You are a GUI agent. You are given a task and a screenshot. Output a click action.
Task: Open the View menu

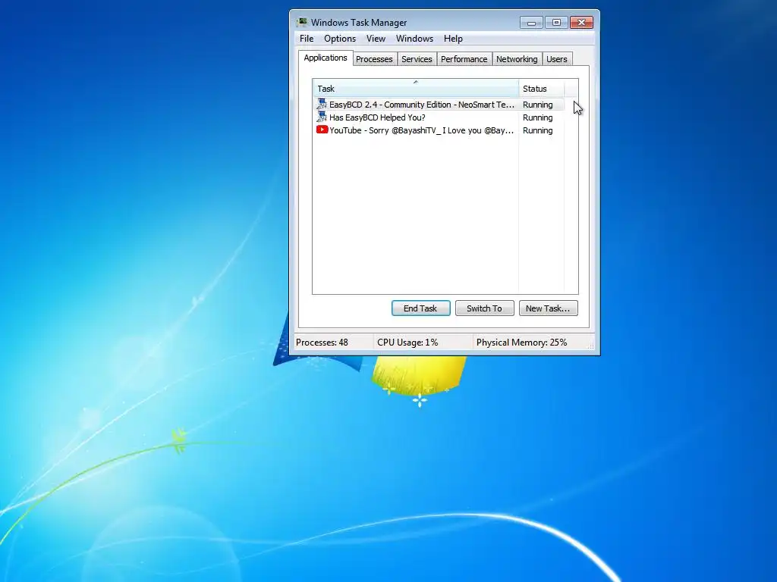pyautogui.click(x=376, y=39)
